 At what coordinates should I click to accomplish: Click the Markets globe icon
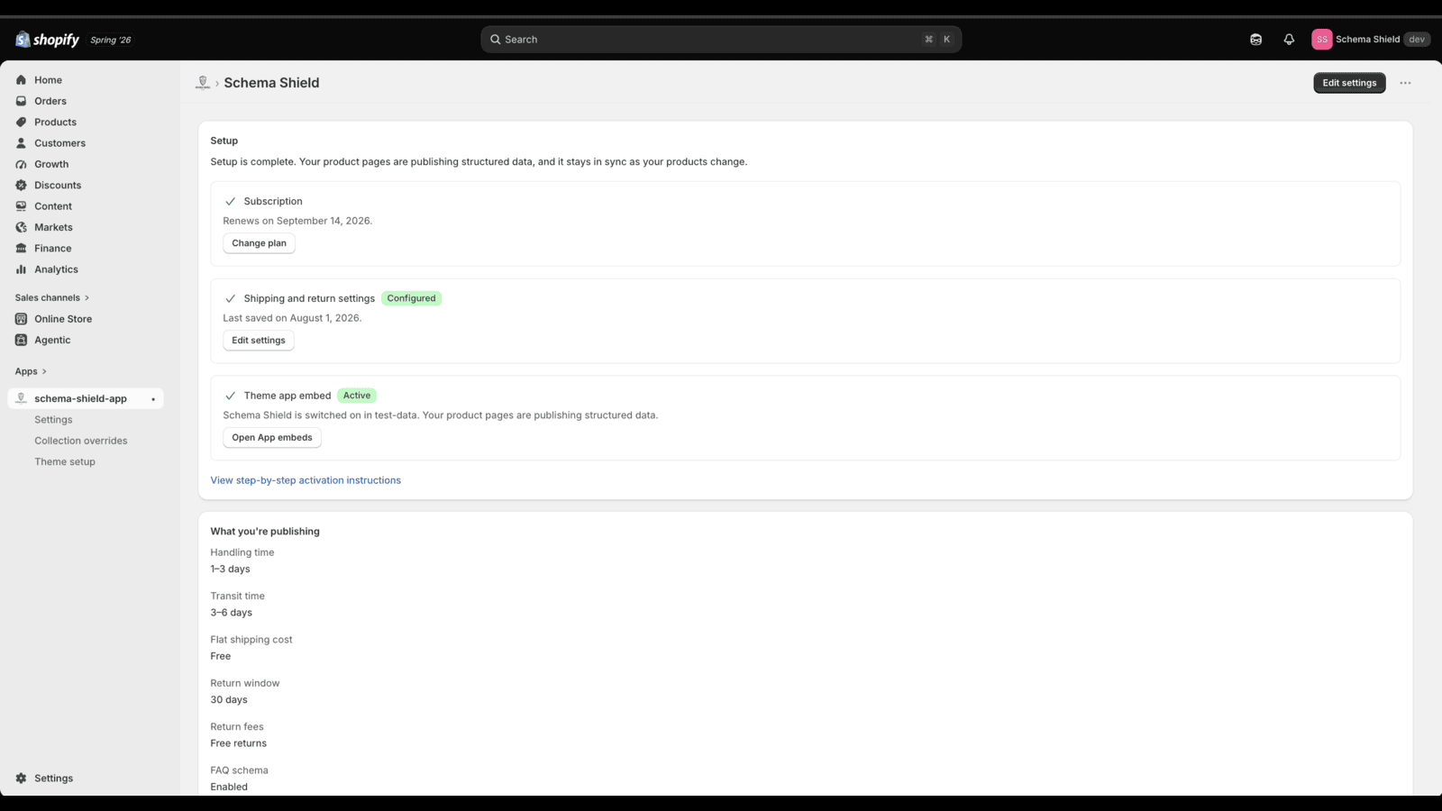(x=21, y=227)
